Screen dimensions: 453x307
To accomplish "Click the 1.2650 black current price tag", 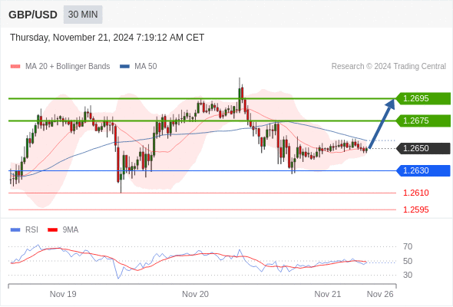I will 423,148.
